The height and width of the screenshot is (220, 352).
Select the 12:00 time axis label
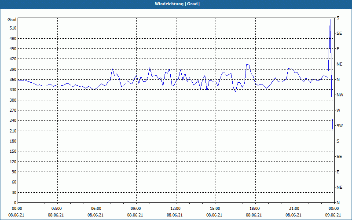(x=175, y=209)
